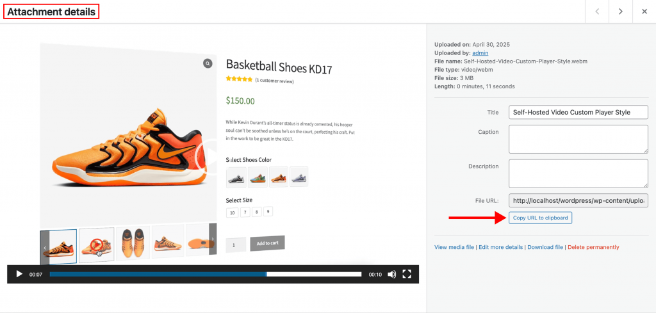
Task: Click the gallery right arrow in video preview
Action: click(213, 239)
